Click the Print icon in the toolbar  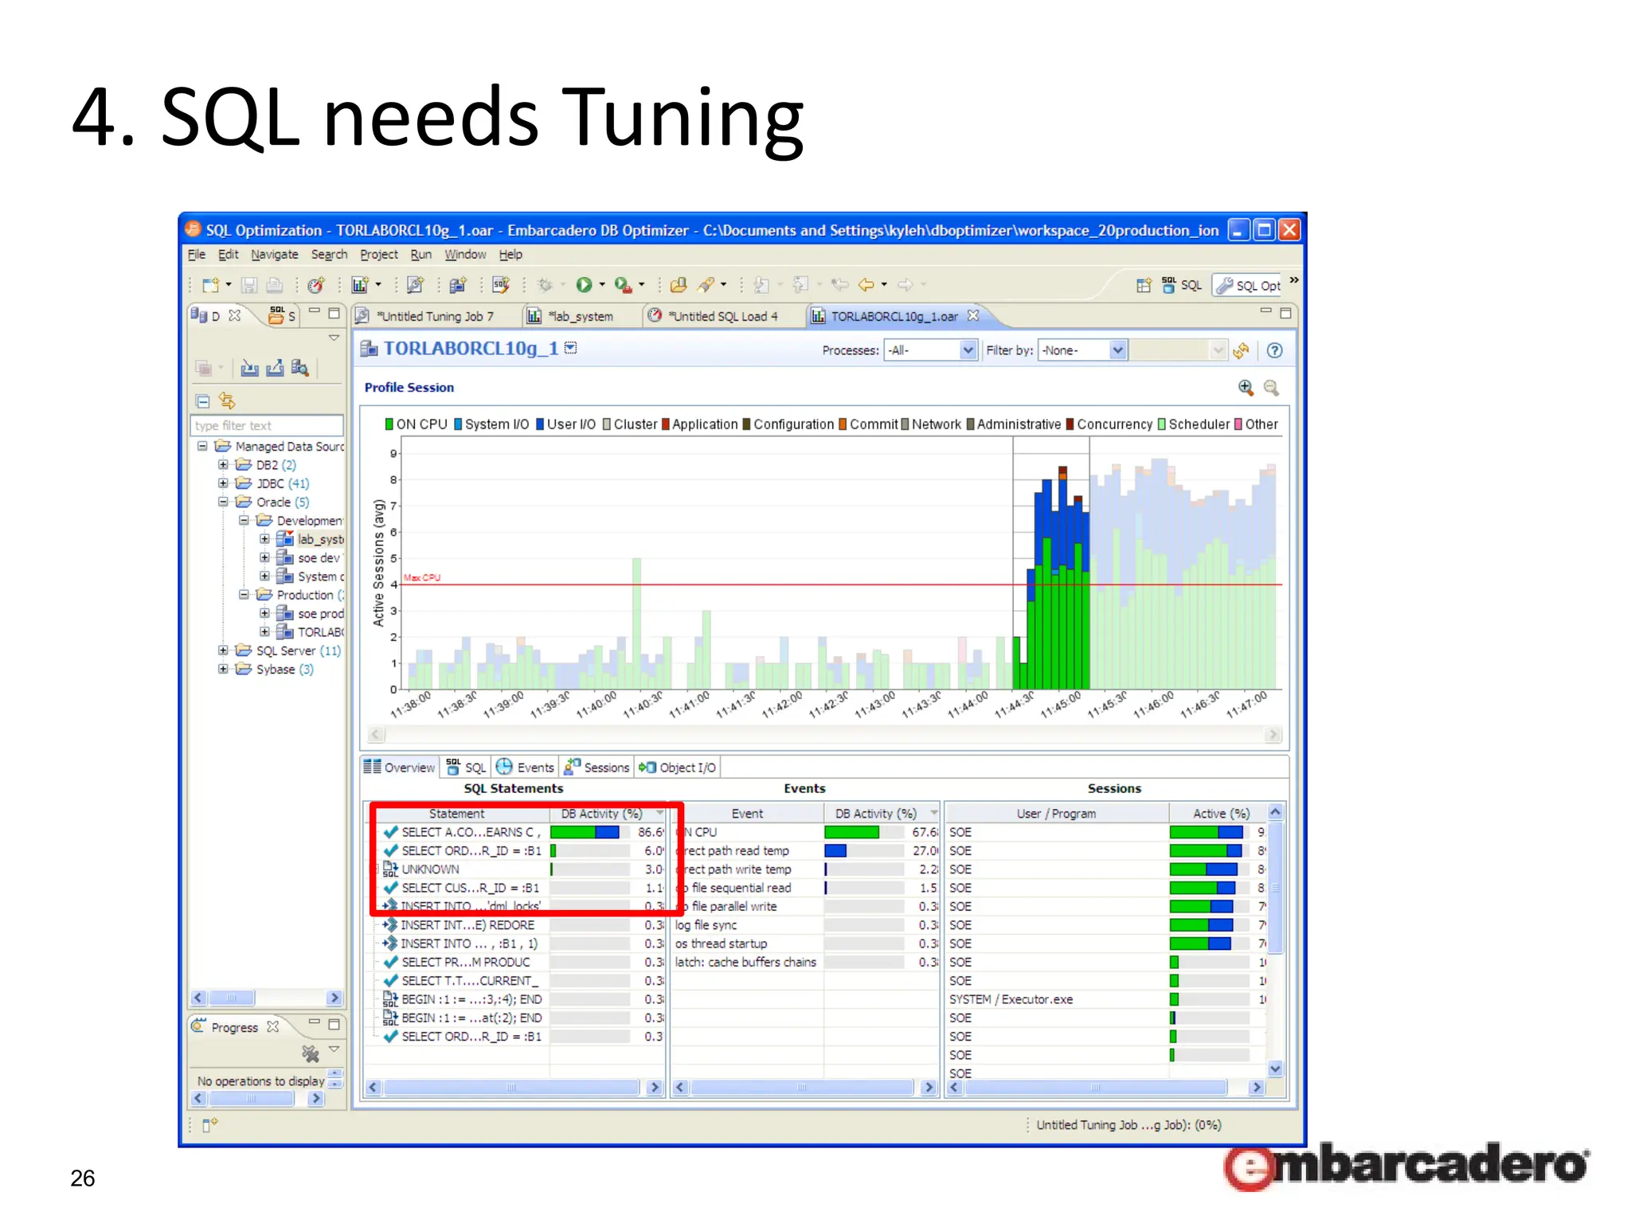[274, 285]
